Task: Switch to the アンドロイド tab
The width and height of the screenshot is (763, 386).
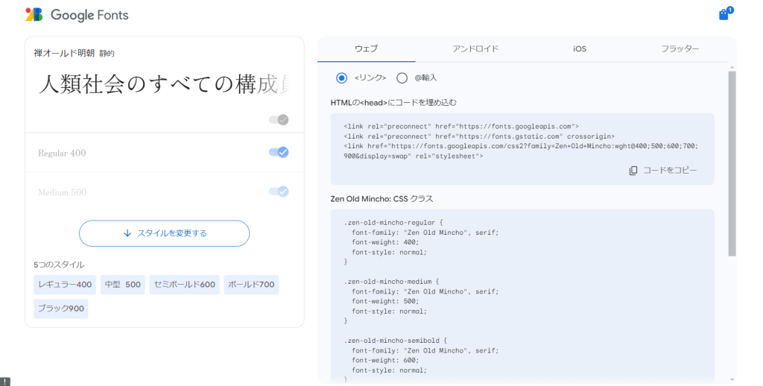Action: [475, 48]
